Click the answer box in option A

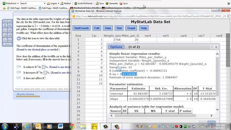(43, 67)
